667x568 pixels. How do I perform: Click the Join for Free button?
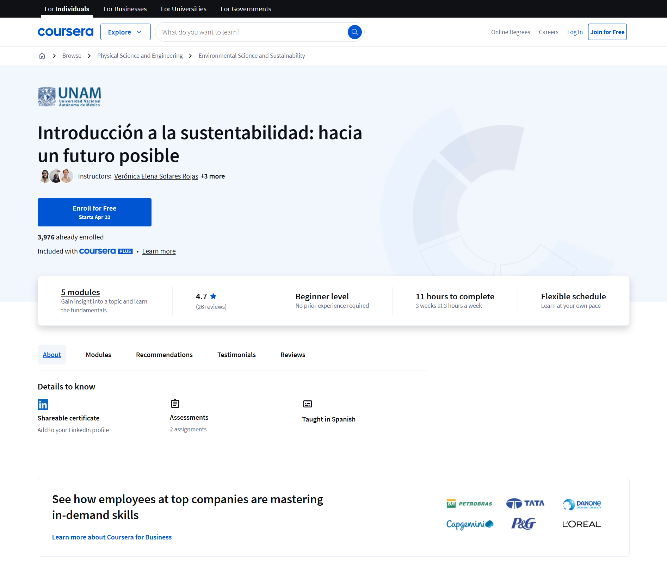(607, 32)
